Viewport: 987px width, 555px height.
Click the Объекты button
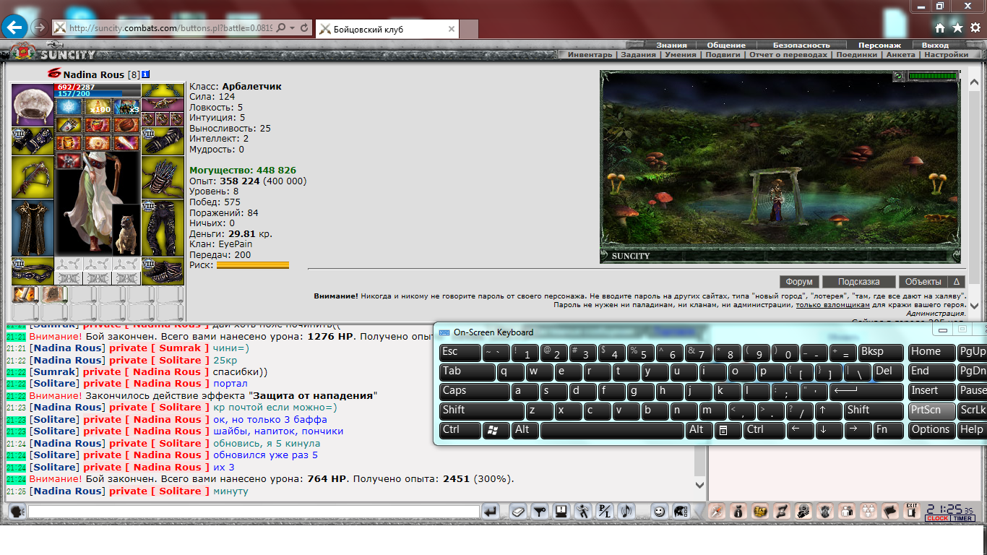click(923, 282)
